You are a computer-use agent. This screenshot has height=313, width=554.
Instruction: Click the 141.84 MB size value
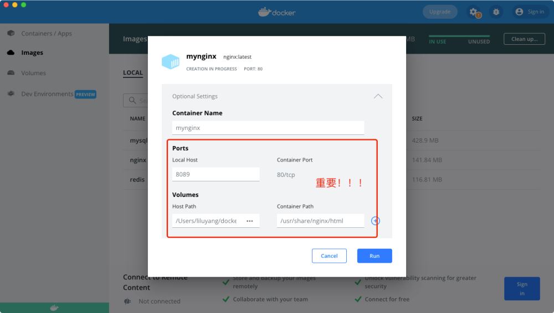427,160
